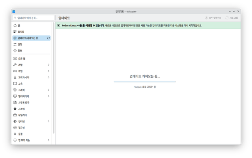Viewport: 252px width, 158px height.
Task: Expand the 앱 부가 기능 chevron
Action: 48,140
